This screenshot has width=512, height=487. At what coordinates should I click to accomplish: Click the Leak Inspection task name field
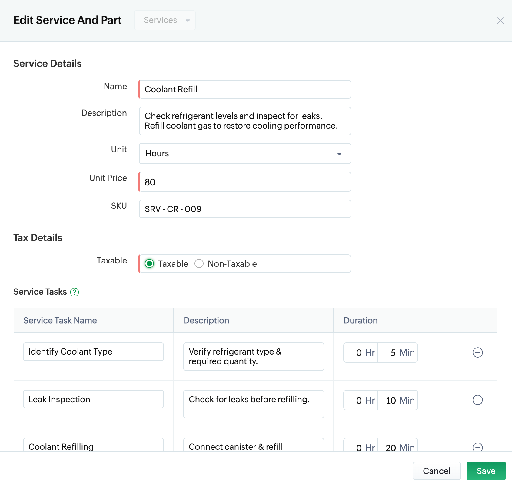pos(93,399)
